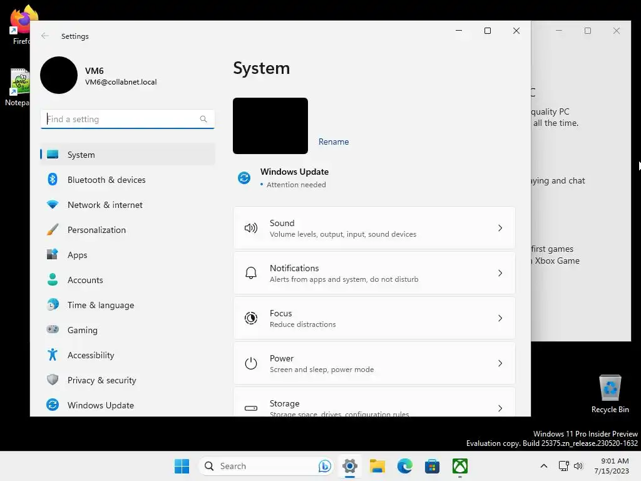Select Bluetooth & devices category

[128, 180]
